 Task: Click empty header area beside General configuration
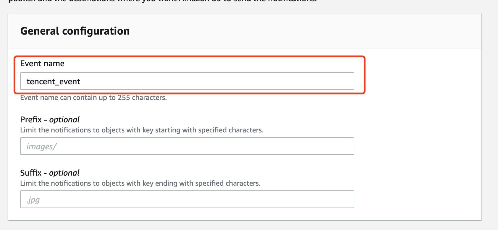[x=305, y=31]
